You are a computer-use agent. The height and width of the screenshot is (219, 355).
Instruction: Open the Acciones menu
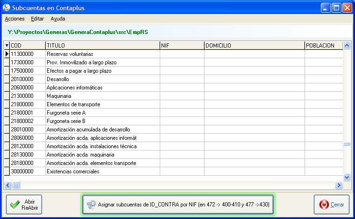tap(15, 19)
